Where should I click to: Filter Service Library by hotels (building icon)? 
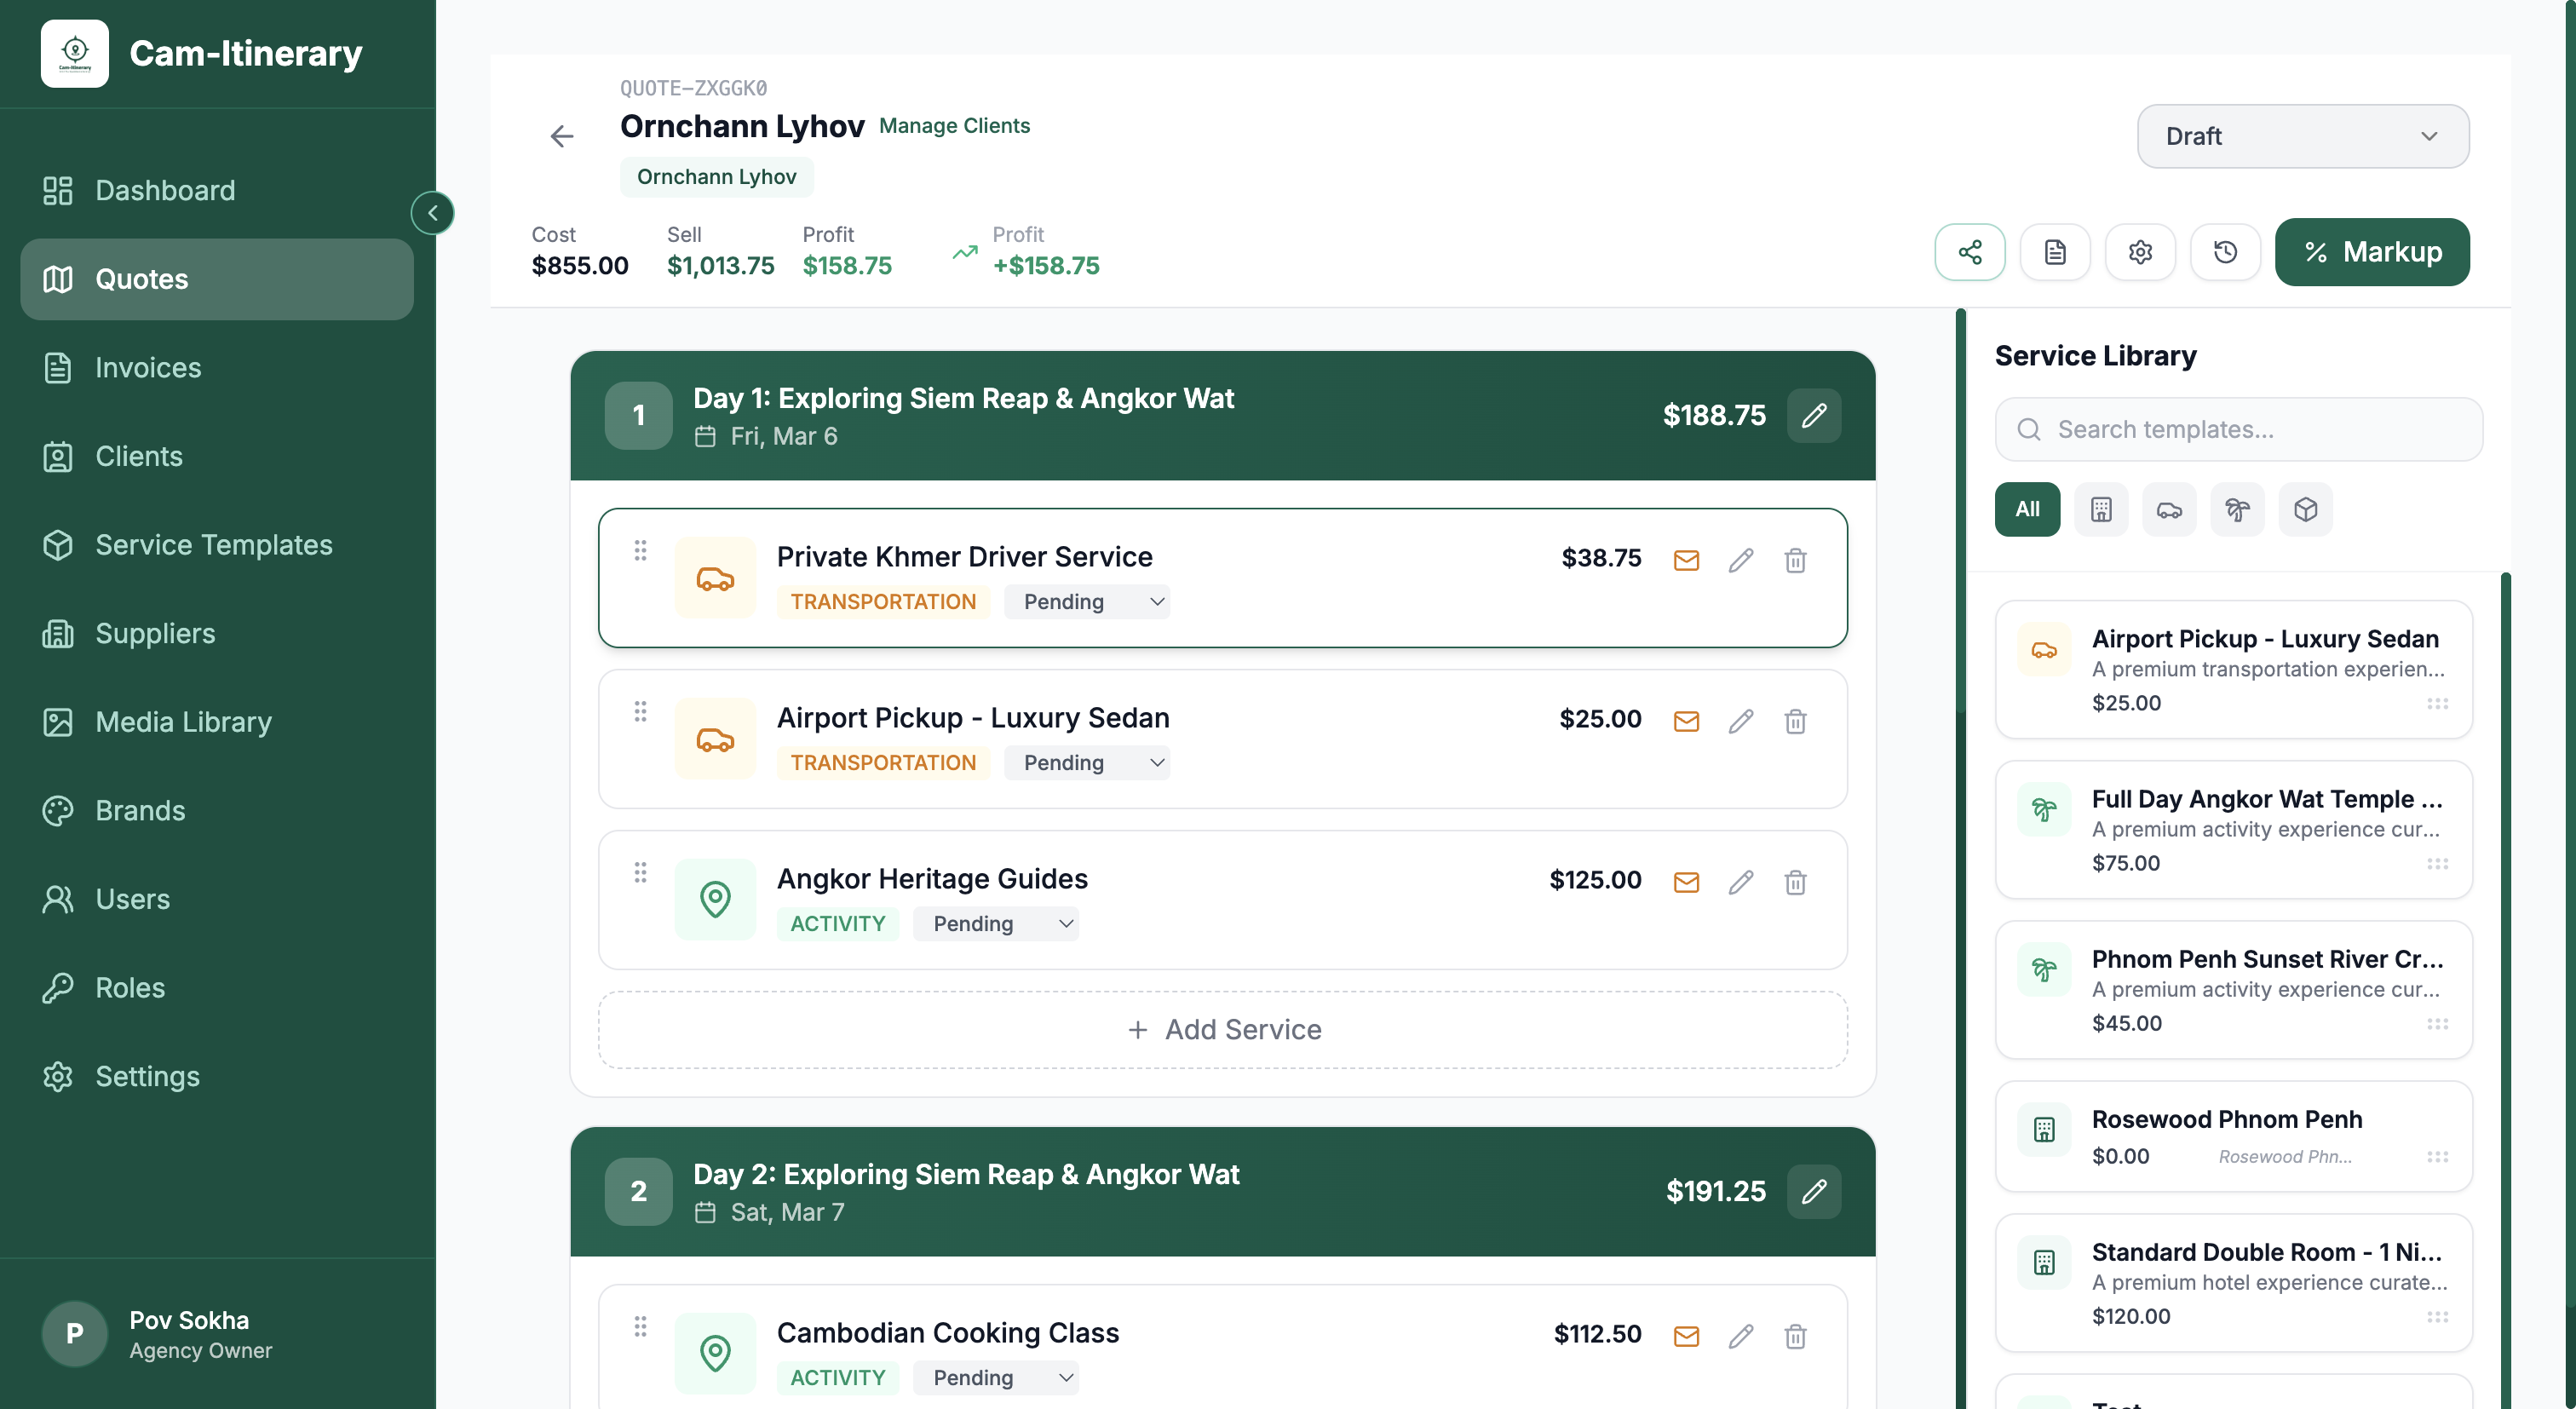(x=2101, y=509)
